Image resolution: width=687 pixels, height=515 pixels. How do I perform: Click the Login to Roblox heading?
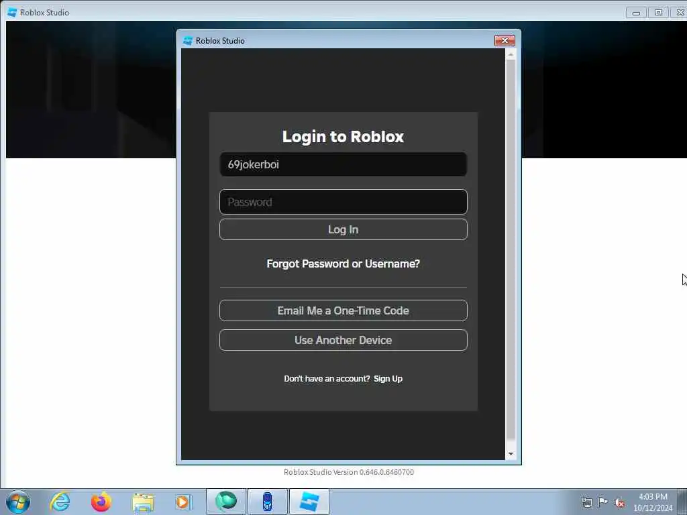coord(343,137)
